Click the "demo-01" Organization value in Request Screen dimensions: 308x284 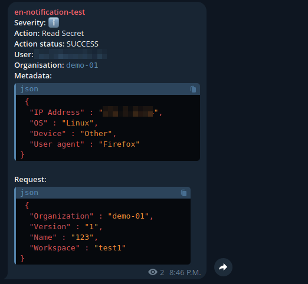(x=128, y=216)
